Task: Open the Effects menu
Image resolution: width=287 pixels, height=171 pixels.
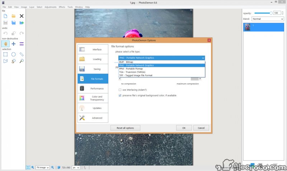Action: coord(62,7)
